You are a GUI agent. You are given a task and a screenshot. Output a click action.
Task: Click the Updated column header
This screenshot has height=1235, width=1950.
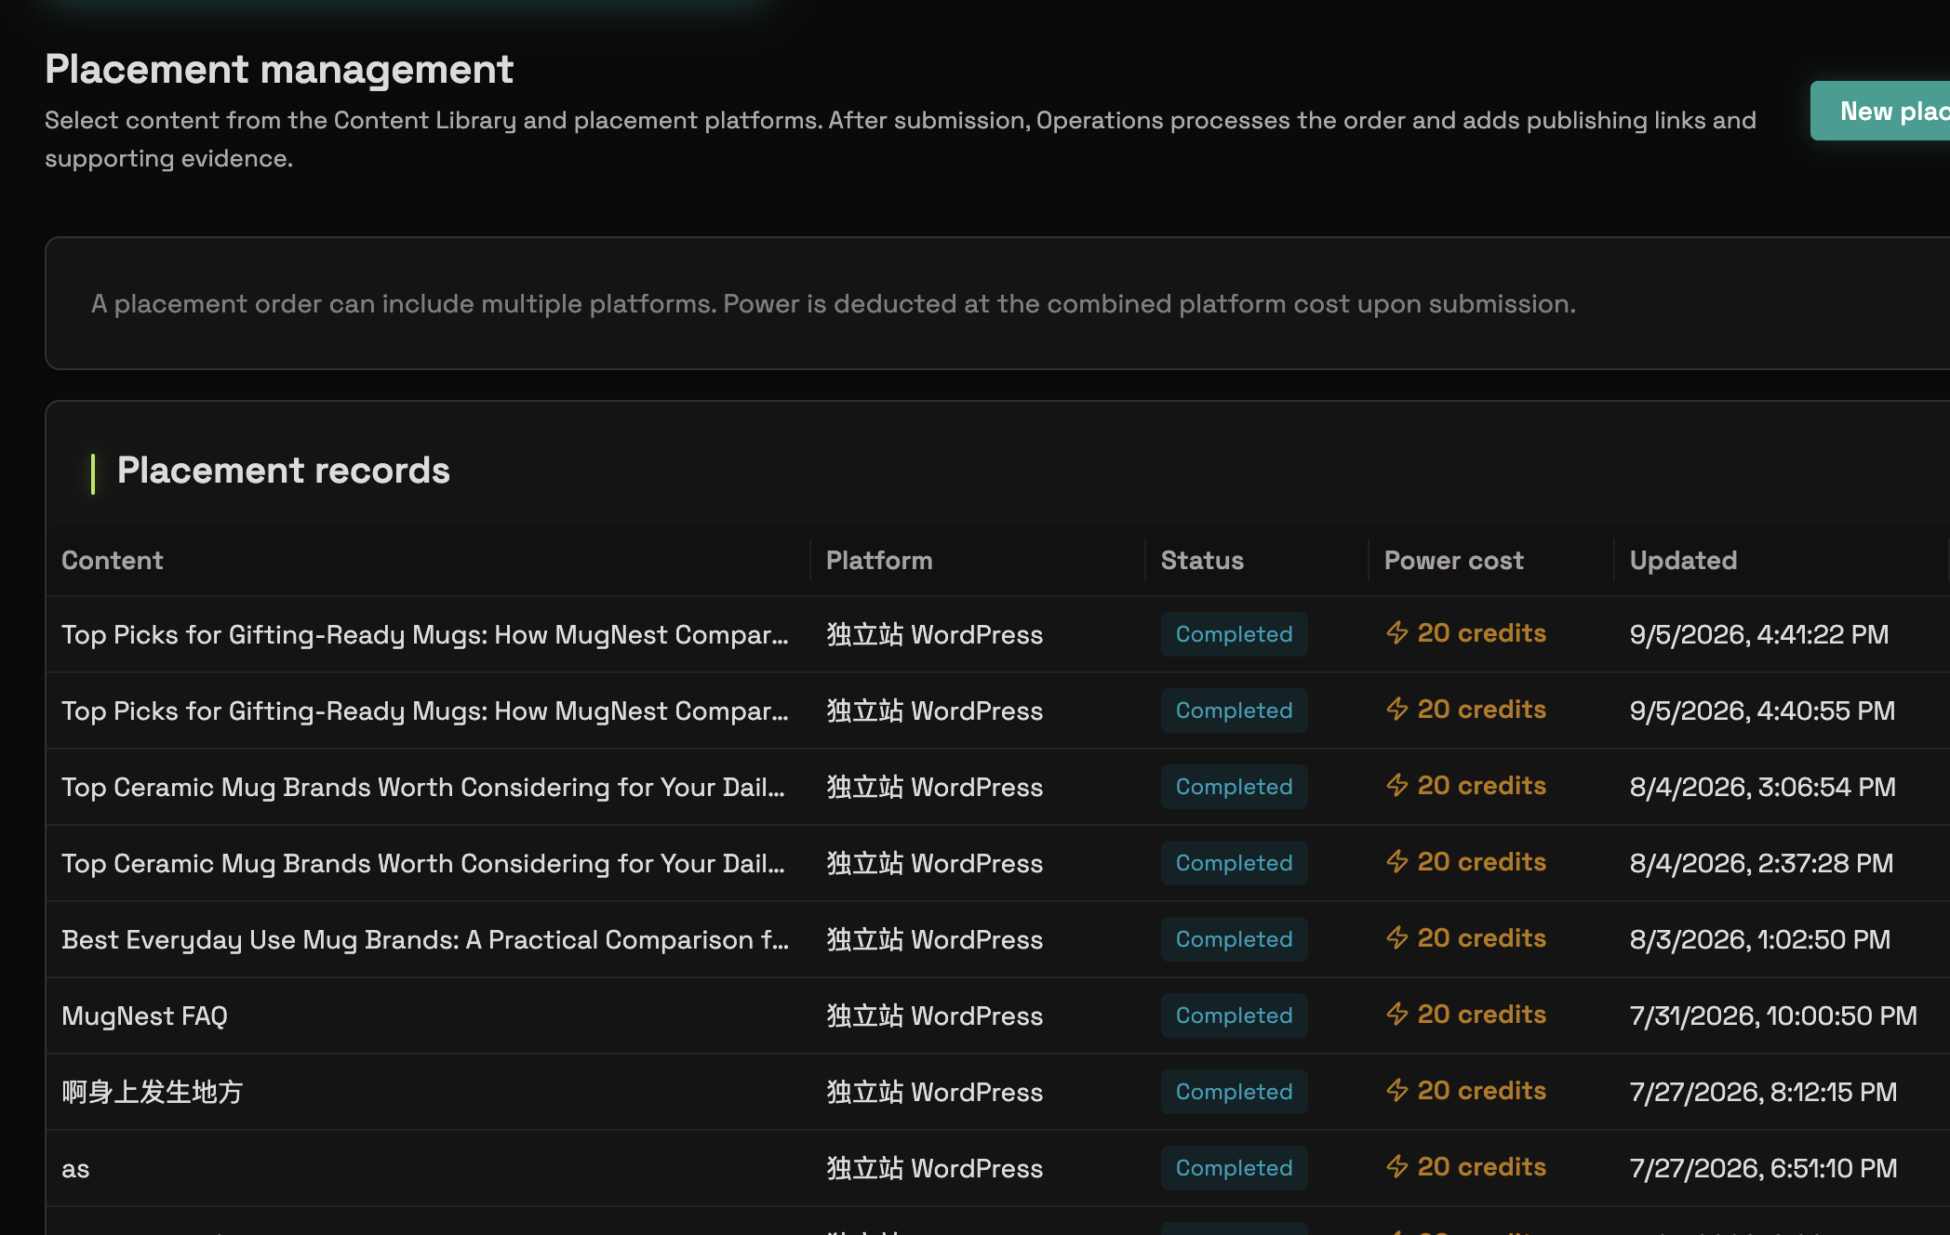1683,560
